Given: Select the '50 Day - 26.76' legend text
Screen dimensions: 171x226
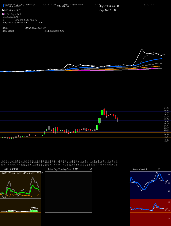Looking at the screenshot, I should (x=13, y=10).
